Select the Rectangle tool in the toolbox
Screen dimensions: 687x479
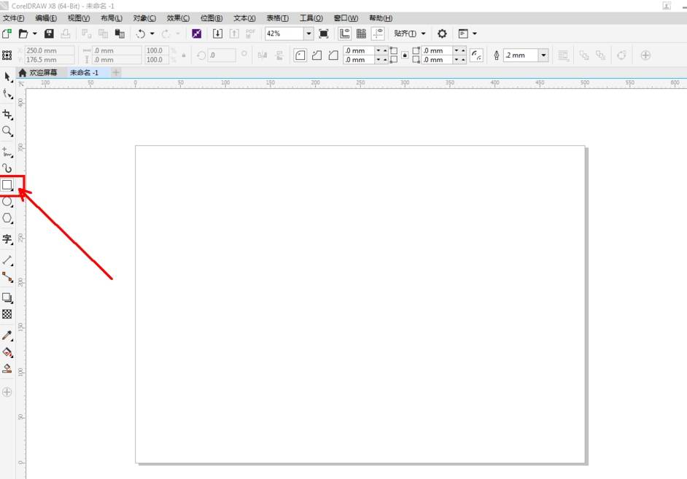[x=8, y=185]
